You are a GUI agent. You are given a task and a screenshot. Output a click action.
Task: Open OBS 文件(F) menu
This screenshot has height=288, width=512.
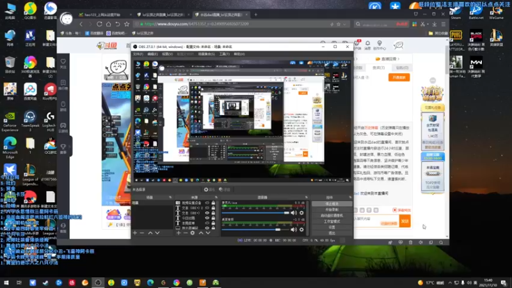(x=138, y=54)
